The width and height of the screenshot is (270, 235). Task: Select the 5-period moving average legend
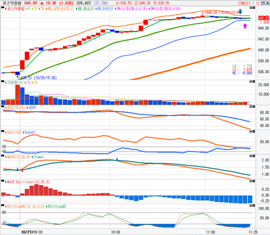pyautogui.click(x=28, y=9)
